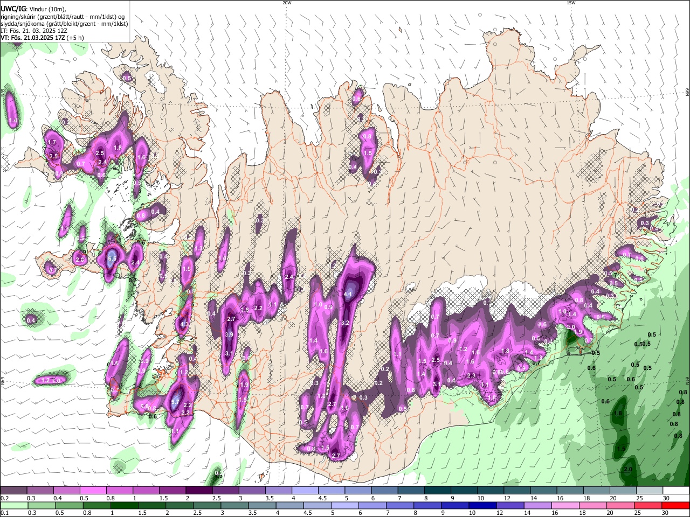Click the crimson 25–30 swatch in bottom legend row
690x517 pixels.
click(x=648, y=506)
